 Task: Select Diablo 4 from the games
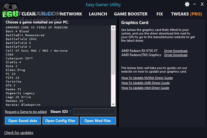pyautogui.click(x=58, y=62)
